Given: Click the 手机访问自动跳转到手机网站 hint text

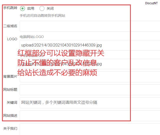Looking at the screenshot, I should click(x=42, y=15).
